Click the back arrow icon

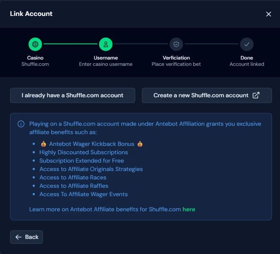18,237
